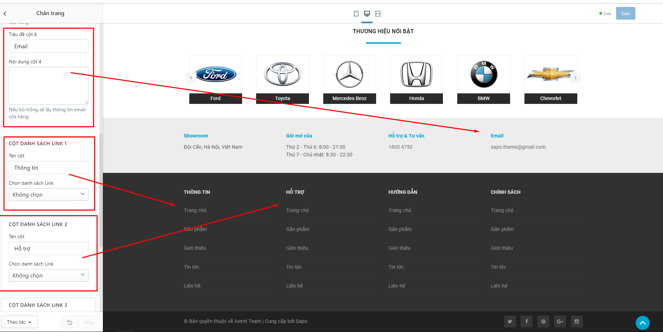Click Sản phẩm link under Hỗ trợ
This screenshot has height=332, width=663.
point(298,229)
